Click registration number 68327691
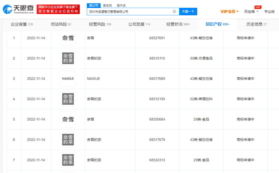This screenshot has height=173, width=279. click(157, 38)
